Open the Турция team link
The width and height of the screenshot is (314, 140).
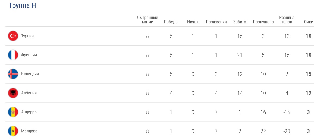[27, 36]
